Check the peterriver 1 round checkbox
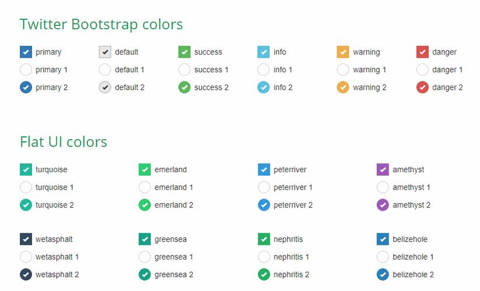The width and height of the screenshot is (480, 291). coord(263,187)
